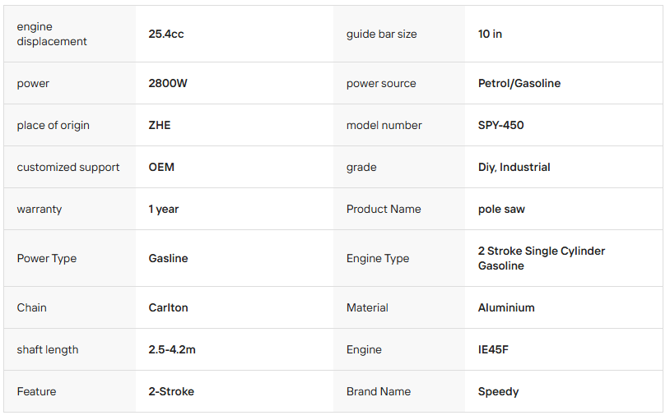Click the Speedy brand name
This screenshot has width=670, height=420.
tap(498, 392)
